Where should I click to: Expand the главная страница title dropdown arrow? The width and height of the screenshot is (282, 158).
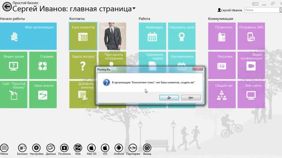(134, 8)
